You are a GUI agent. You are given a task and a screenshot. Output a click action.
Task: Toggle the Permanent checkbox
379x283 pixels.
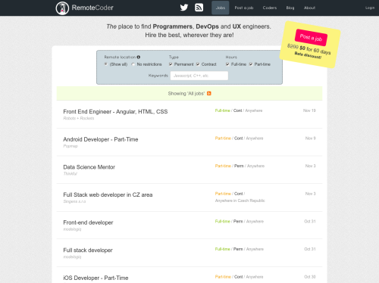pos(171,64)
